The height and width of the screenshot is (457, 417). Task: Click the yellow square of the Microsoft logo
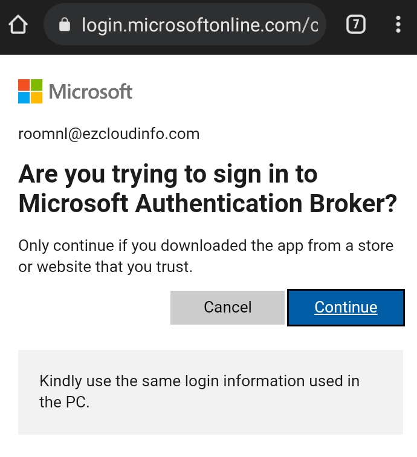[x=37, y=98]
